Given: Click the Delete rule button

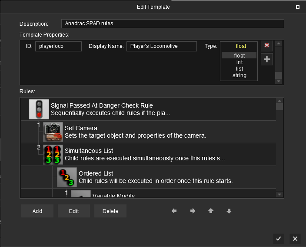Looking at the screenshot, I should (110, 211).
